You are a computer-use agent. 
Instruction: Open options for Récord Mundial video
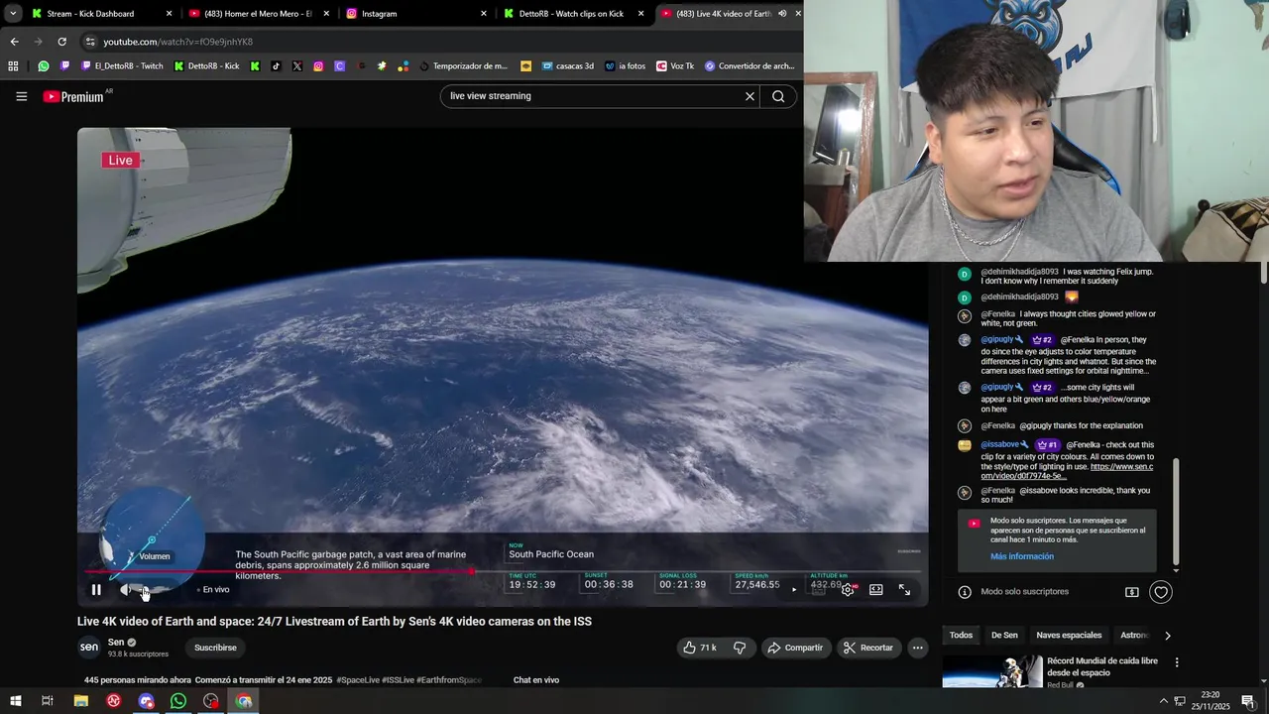coord(1177,661)
